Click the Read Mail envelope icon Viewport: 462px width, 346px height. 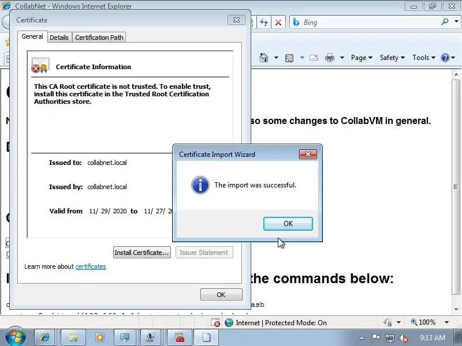pos(314,57)
